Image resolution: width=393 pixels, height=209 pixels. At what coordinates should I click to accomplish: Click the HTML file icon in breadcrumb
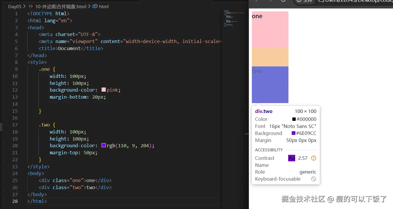point(31,6)
